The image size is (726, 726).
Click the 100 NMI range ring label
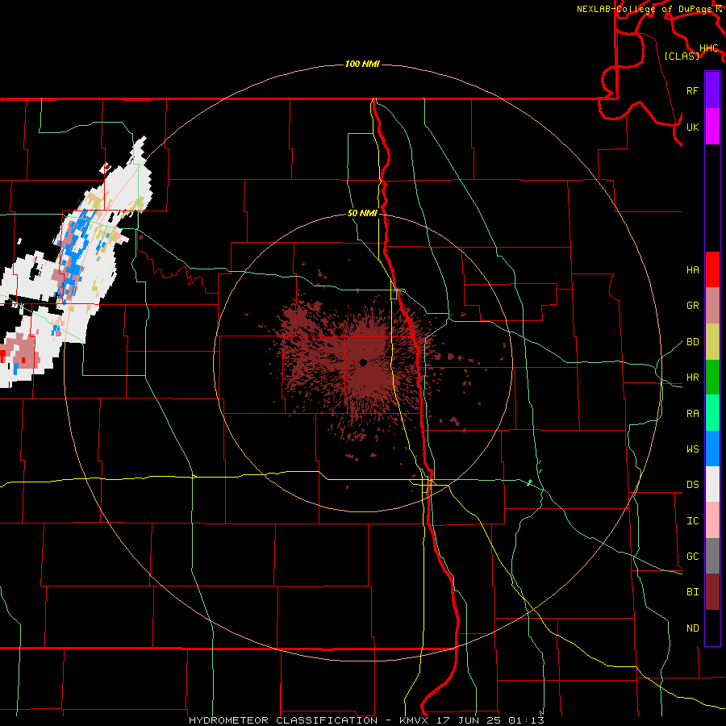(x=362, y=64)
